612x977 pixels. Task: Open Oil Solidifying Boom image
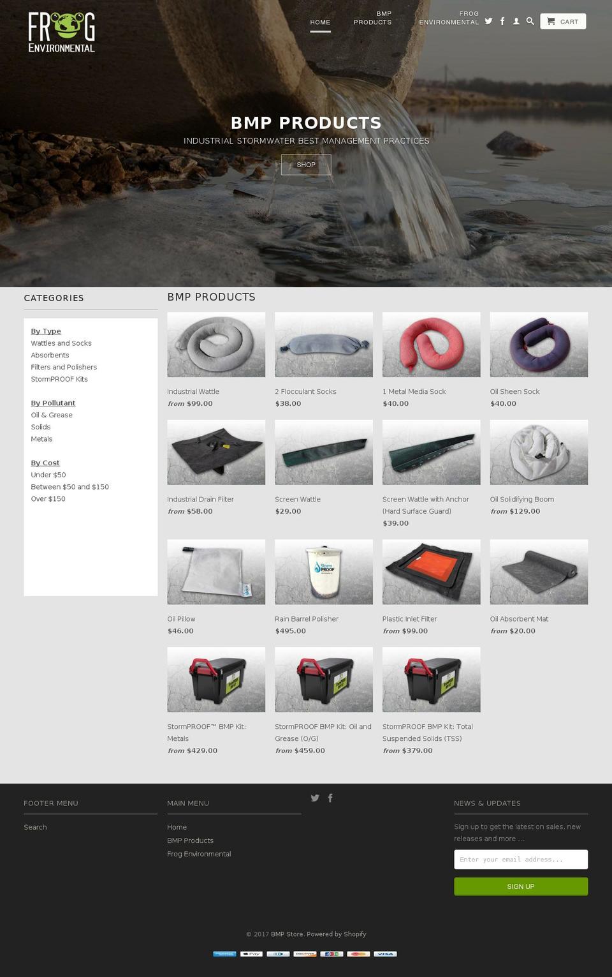pyautogui.click(x=539, y=452)
